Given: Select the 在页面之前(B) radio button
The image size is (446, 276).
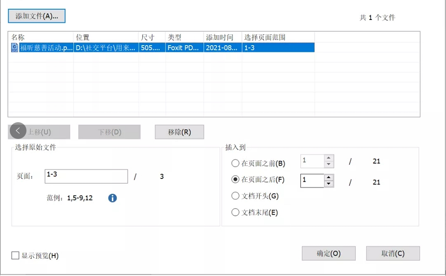Looking at the screenshot, I should click(235, 163).
